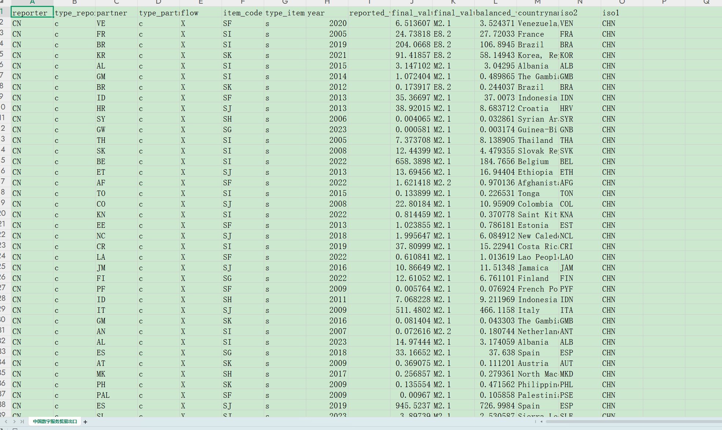Click the next sheet navigation arrow
Screen dimensions: 722x430
point(14,422)
